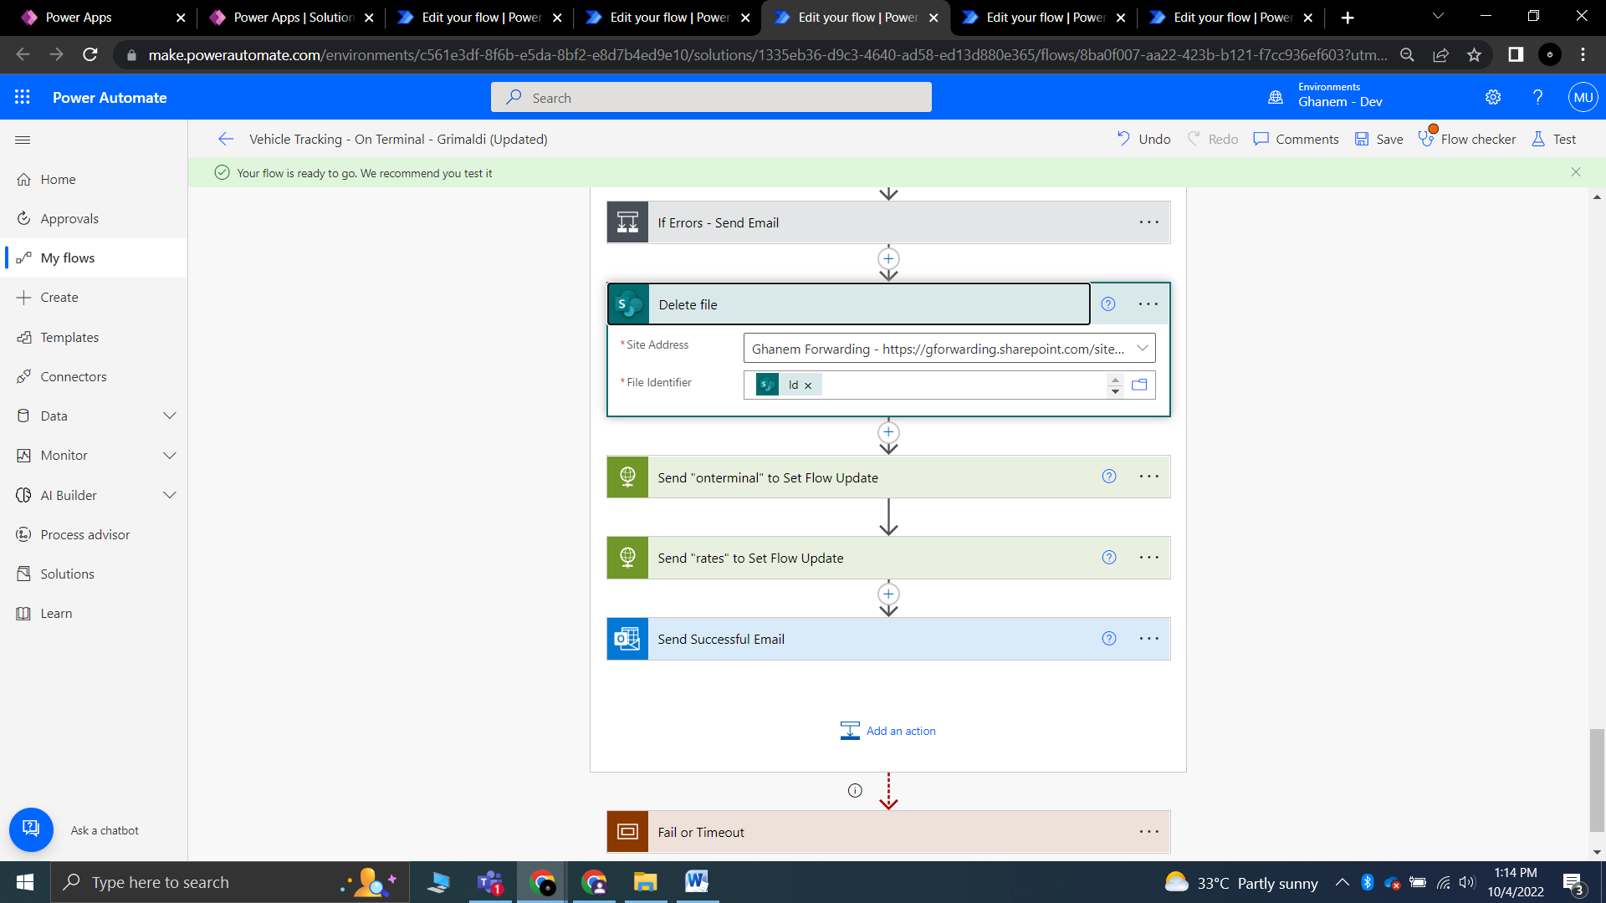Expand the Site Address dropdown
The image size is (1606, 903).
pyautogui.click(x=1143, y=349)
